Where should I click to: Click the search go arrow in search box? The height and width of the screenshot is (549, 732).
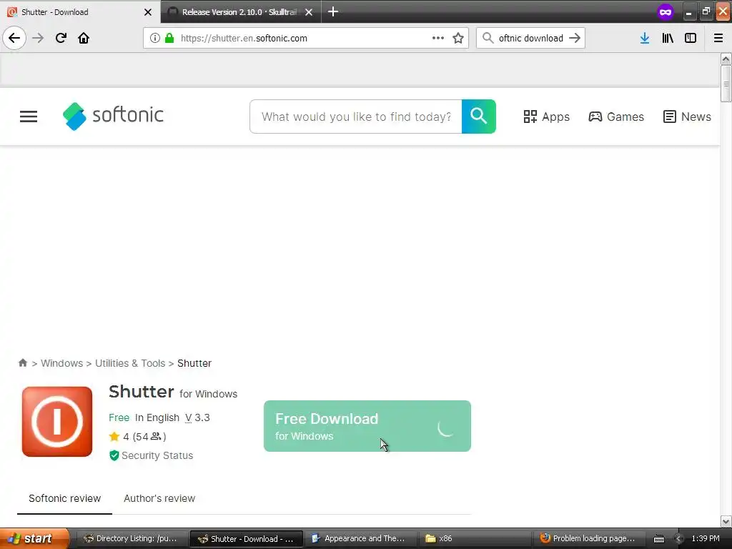[x=575, y=38]
